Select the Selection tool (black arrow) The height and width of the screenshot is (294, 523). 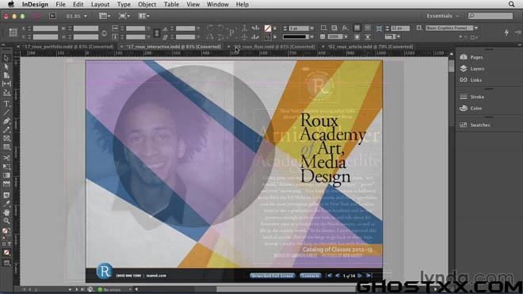click(6, 58)
